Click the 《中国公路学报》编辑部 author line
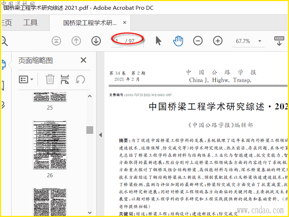Screen dimensions: 289x217 tap(220, 125)
